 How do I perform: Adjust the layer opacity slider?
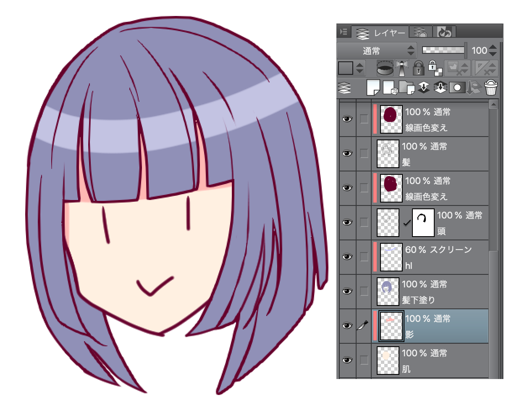click(444, 50)
